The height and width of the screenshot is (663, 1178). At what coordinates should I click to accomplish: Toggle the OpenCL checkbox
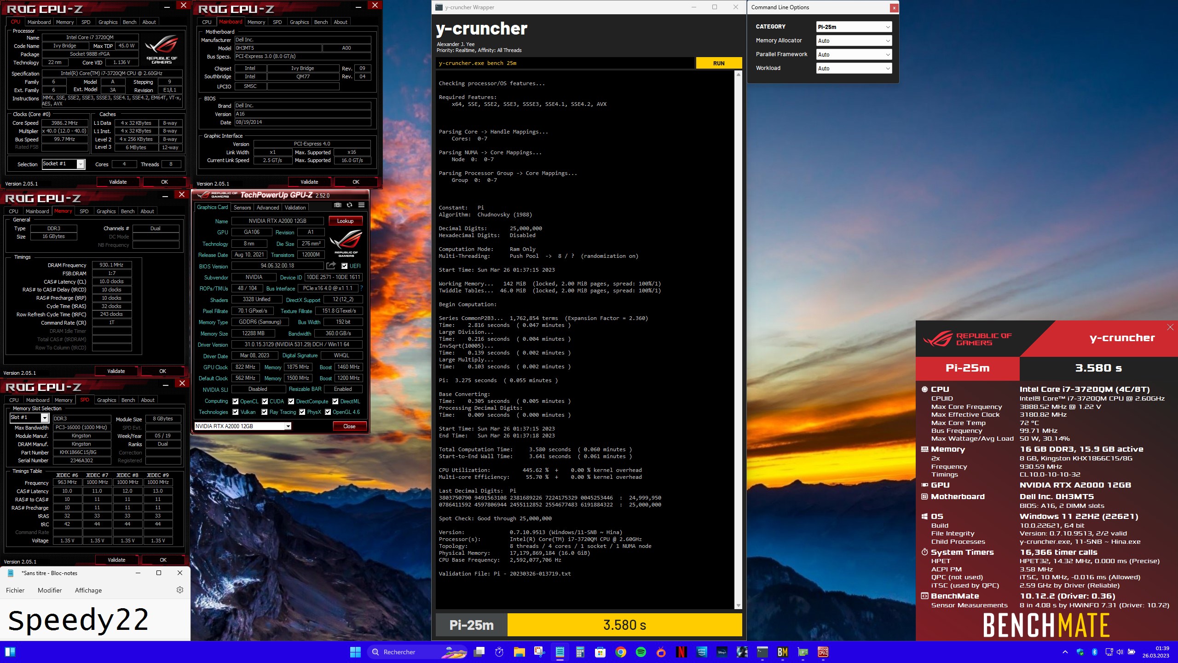236,401
